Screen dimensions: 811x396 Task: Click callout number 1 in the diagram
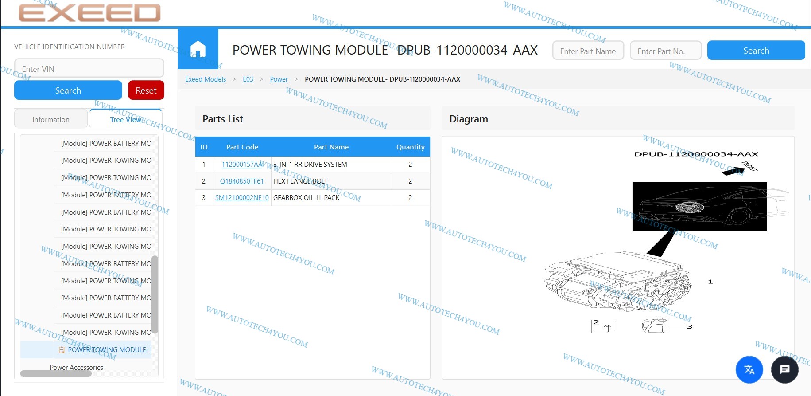coord(710,282)
